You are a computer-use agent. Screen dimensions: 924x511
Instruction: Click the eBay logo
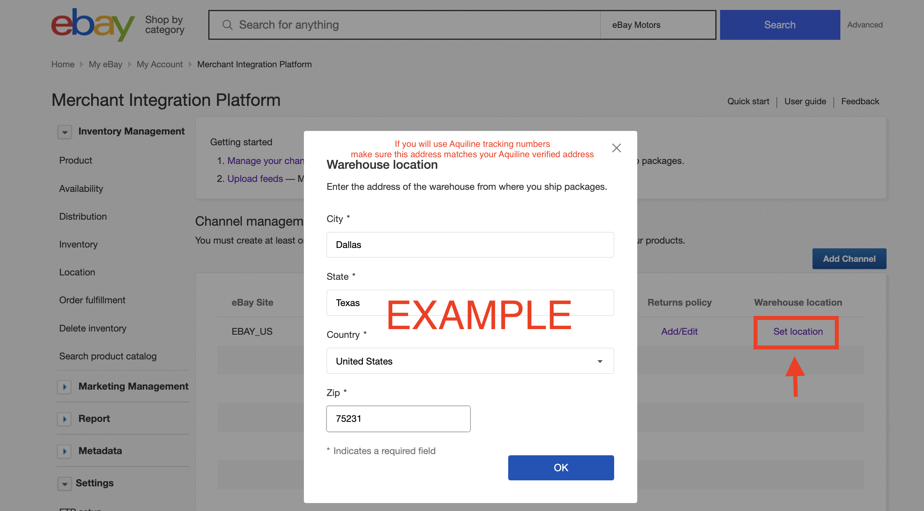93,25
